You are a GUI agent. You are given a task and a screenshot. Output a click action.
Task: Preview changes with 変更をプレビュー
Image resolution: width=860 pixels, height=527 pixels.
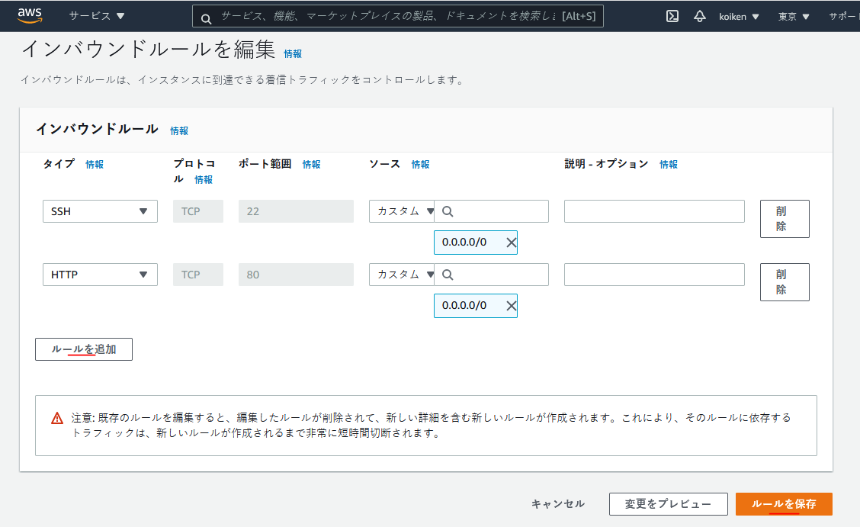click(668, 503)
